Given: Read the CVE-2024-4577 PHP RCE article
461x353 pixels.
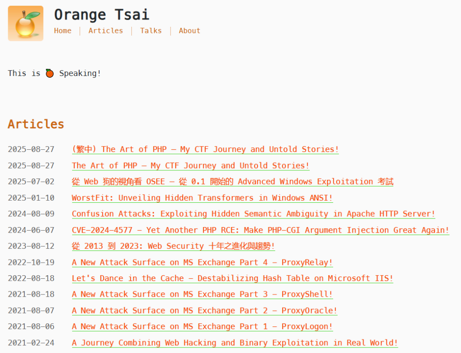Looking at the screenshot, I should tap(260, 230).
